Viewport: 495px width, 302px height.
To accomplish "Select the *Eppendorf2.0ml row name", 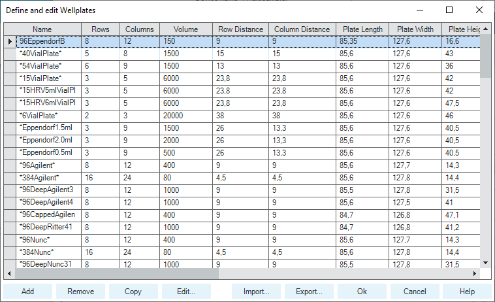I will pyautogui.click(x=48, y=141).
